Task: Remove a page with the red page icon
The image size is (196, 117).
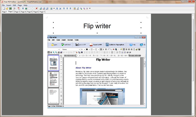Action: tap(44, 8)
